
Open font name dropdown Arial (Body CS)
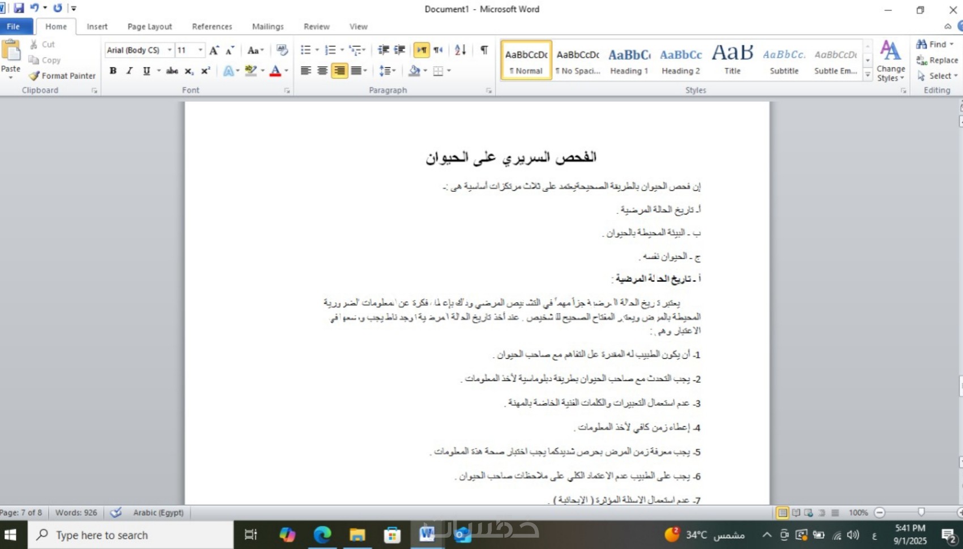click(169, 50)
